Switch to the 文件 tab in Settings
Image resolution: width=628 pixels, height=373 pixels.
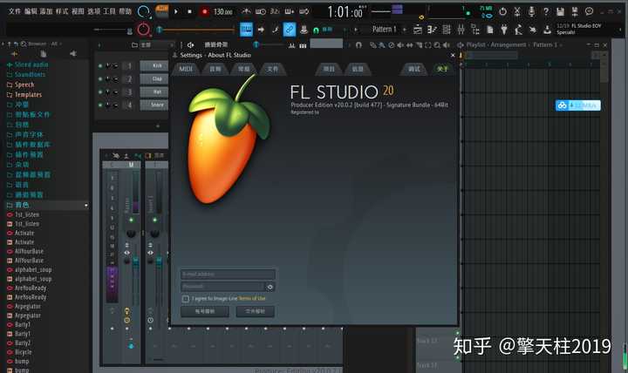click(x=272, y=69)
